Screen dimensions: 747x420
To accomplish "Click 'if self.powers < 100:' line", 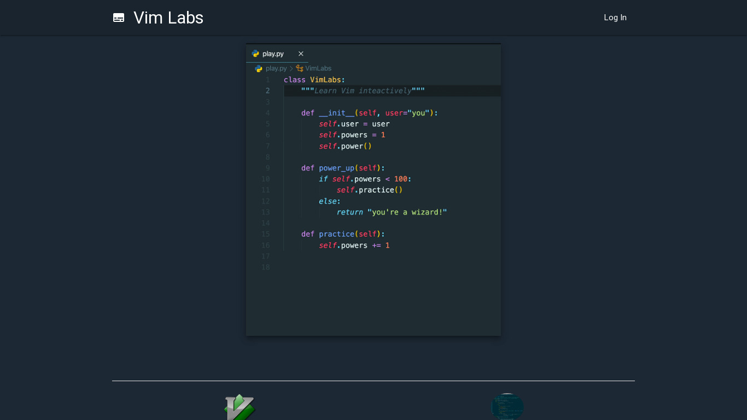I will click(x=365, y=179).
